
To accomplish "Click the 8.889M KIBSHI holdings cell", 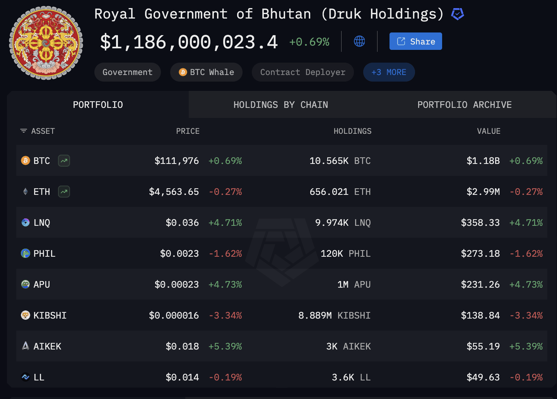I will tap(335, 315).
